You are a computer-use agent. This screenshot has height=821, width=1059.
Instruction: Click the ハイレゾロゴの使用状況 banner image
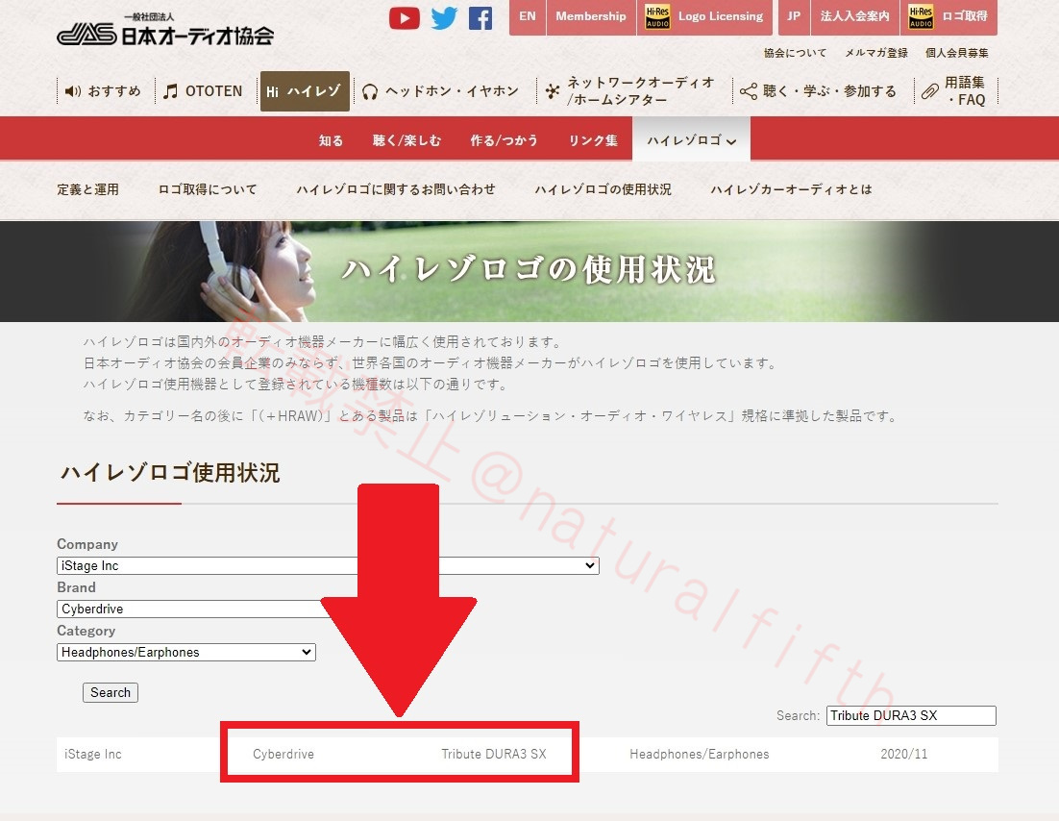coord(529,271)
